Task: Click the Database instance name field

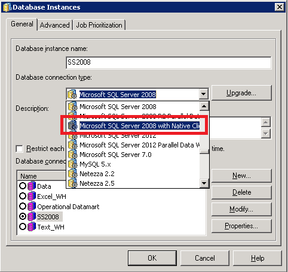Action: (x=168, y=63)
